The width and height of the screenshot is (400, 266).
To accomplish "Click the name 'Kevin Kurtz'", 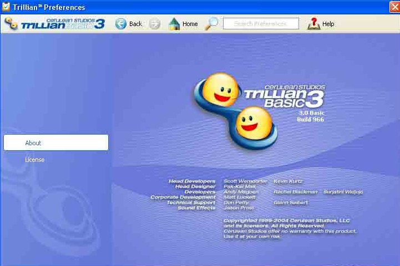I will pos(288,181).
